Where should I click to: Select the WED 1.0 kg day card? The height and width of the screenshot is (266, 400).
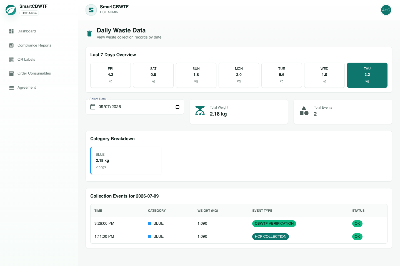[x=324, y=75]
